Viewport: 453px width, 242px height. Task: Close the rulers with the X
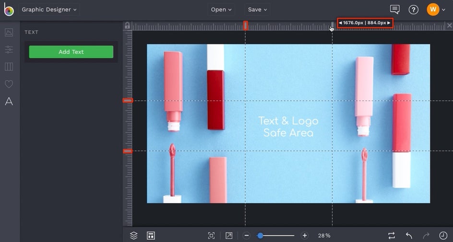(449, 26)
